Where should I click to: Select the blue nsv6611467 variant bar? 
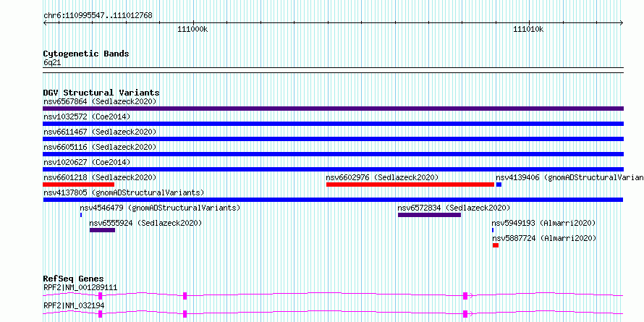333,139
